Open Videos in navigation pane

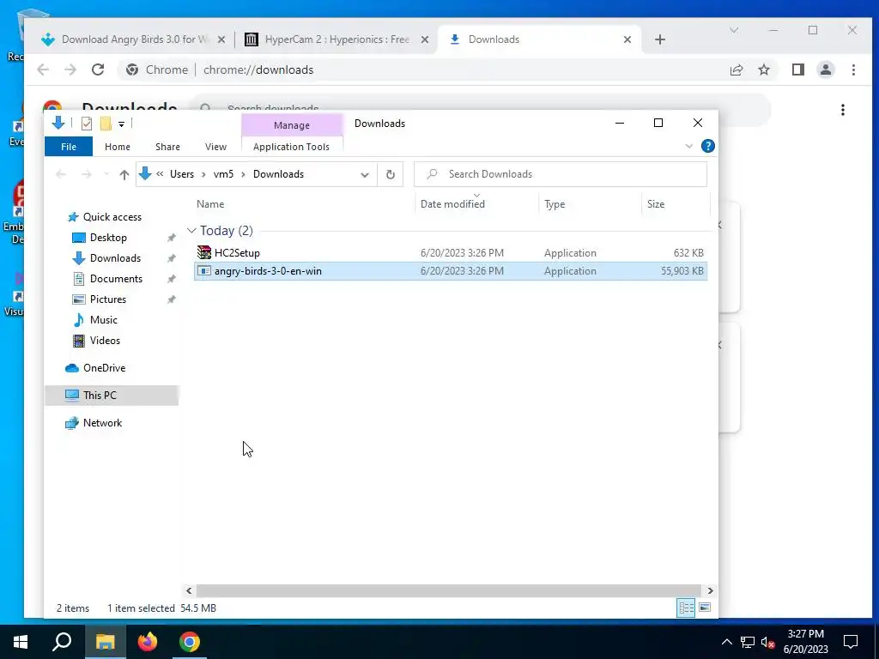[105, 341]
